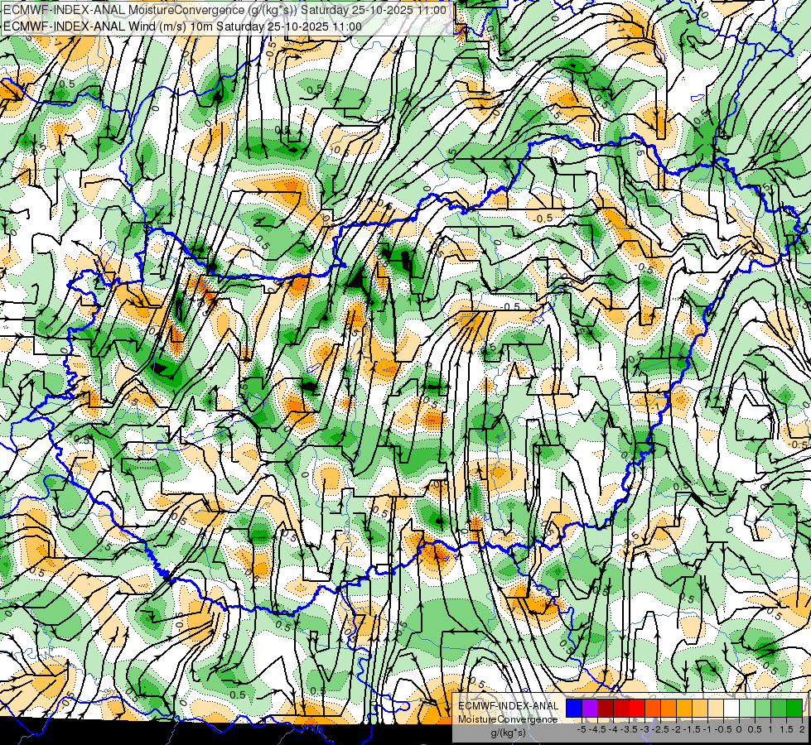Image resolution: width=811 pixels, height=745 pixels.
Task: Click the 'g/(kg*s)' unit label in legend
Action: [x=508, y=733]
